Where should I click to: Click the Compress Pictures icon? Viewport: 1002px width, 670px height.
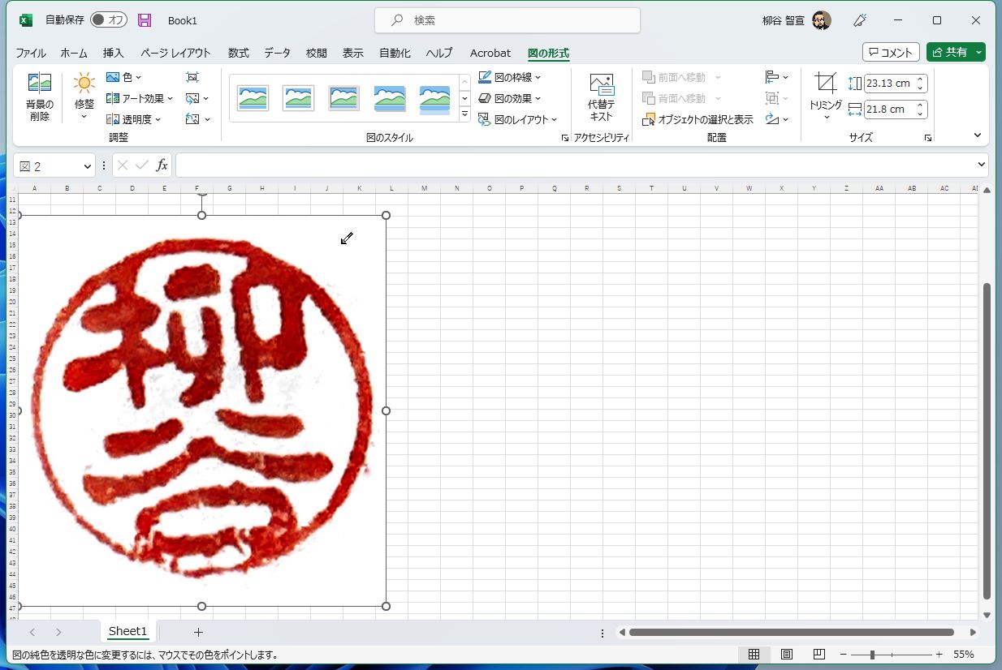(x=192, y=77)
